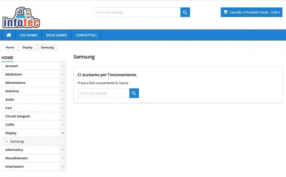Click the home icon in the navigation bar
This screenshot has width=286, height=177.
coord(8,35)
